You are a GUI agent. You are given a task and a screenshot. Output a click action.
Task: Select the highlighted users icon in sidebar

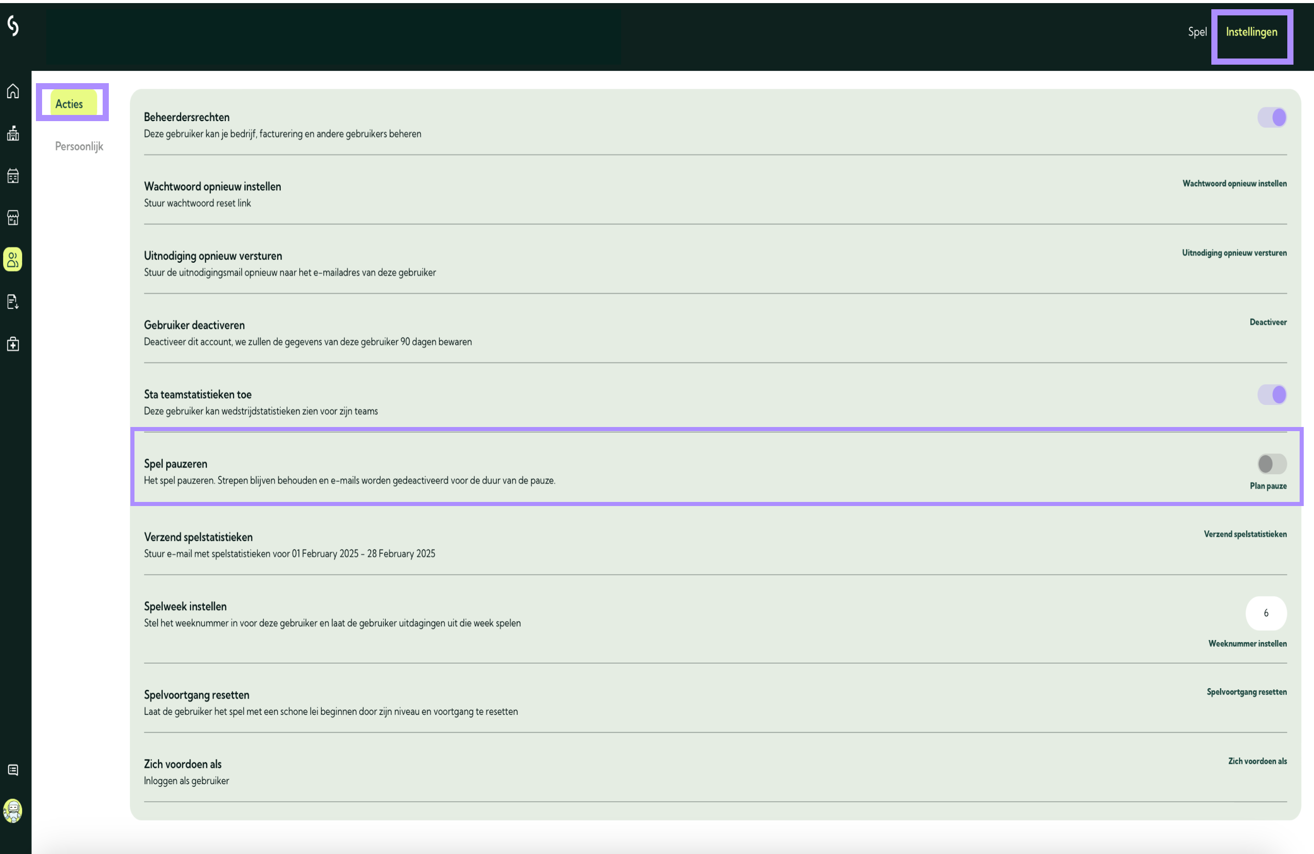point(13,260)
